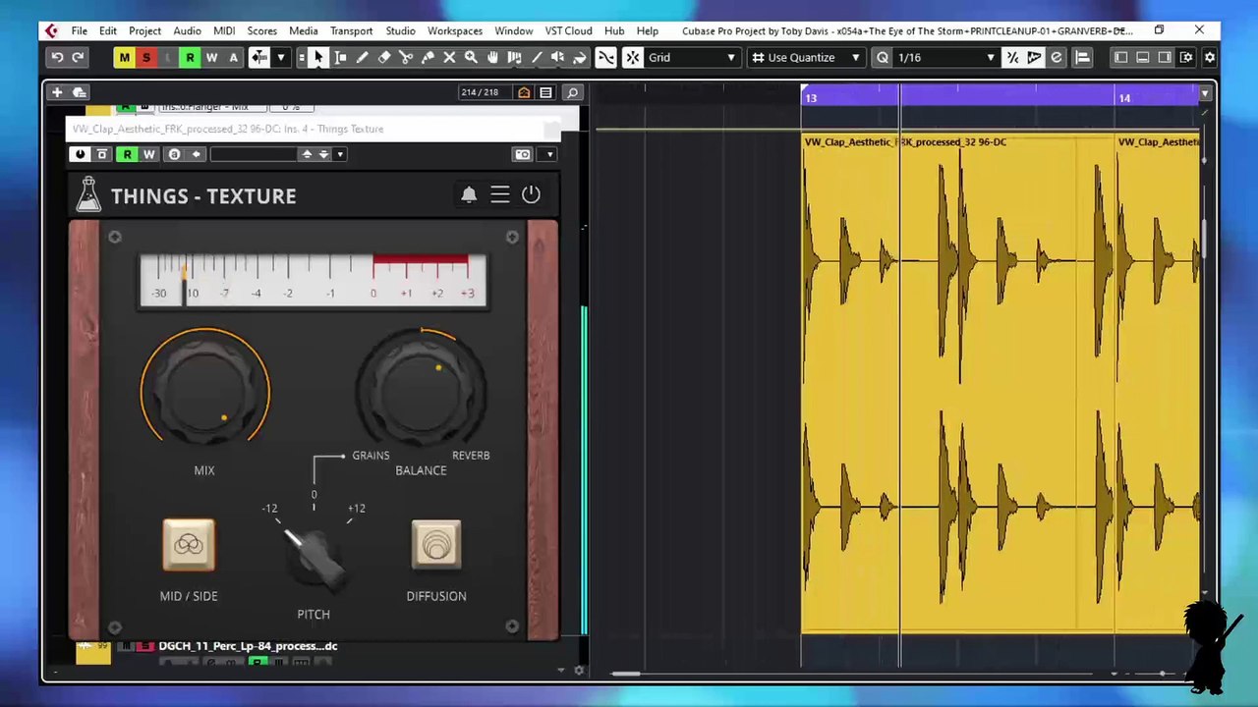Open the Transport menu
This screenshot has width=1258, height=707.
351,30
